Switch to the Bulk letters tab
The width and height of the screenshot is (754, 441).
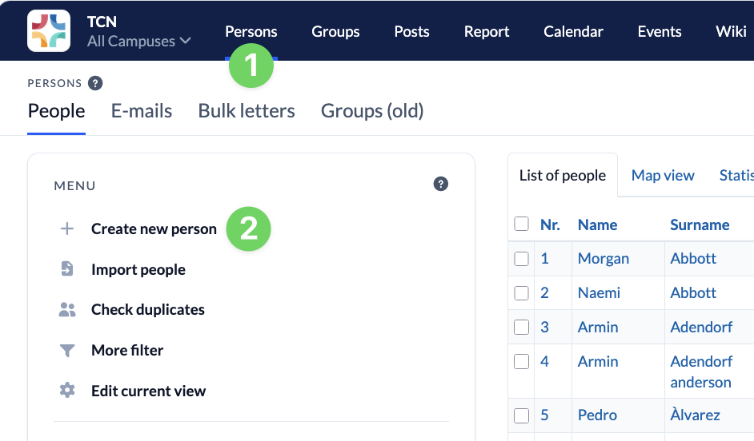pyautogui.click(x=247, y=111)
